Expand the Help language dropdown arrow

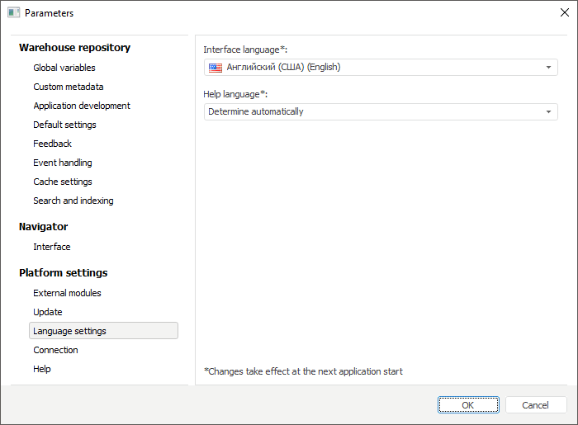click(x=548, y=112)
